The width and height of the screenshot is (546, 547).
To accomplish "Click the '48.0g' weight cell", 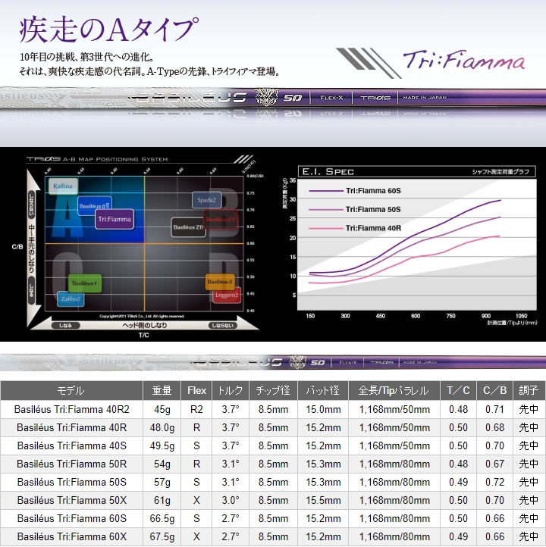I will [162, 428].
